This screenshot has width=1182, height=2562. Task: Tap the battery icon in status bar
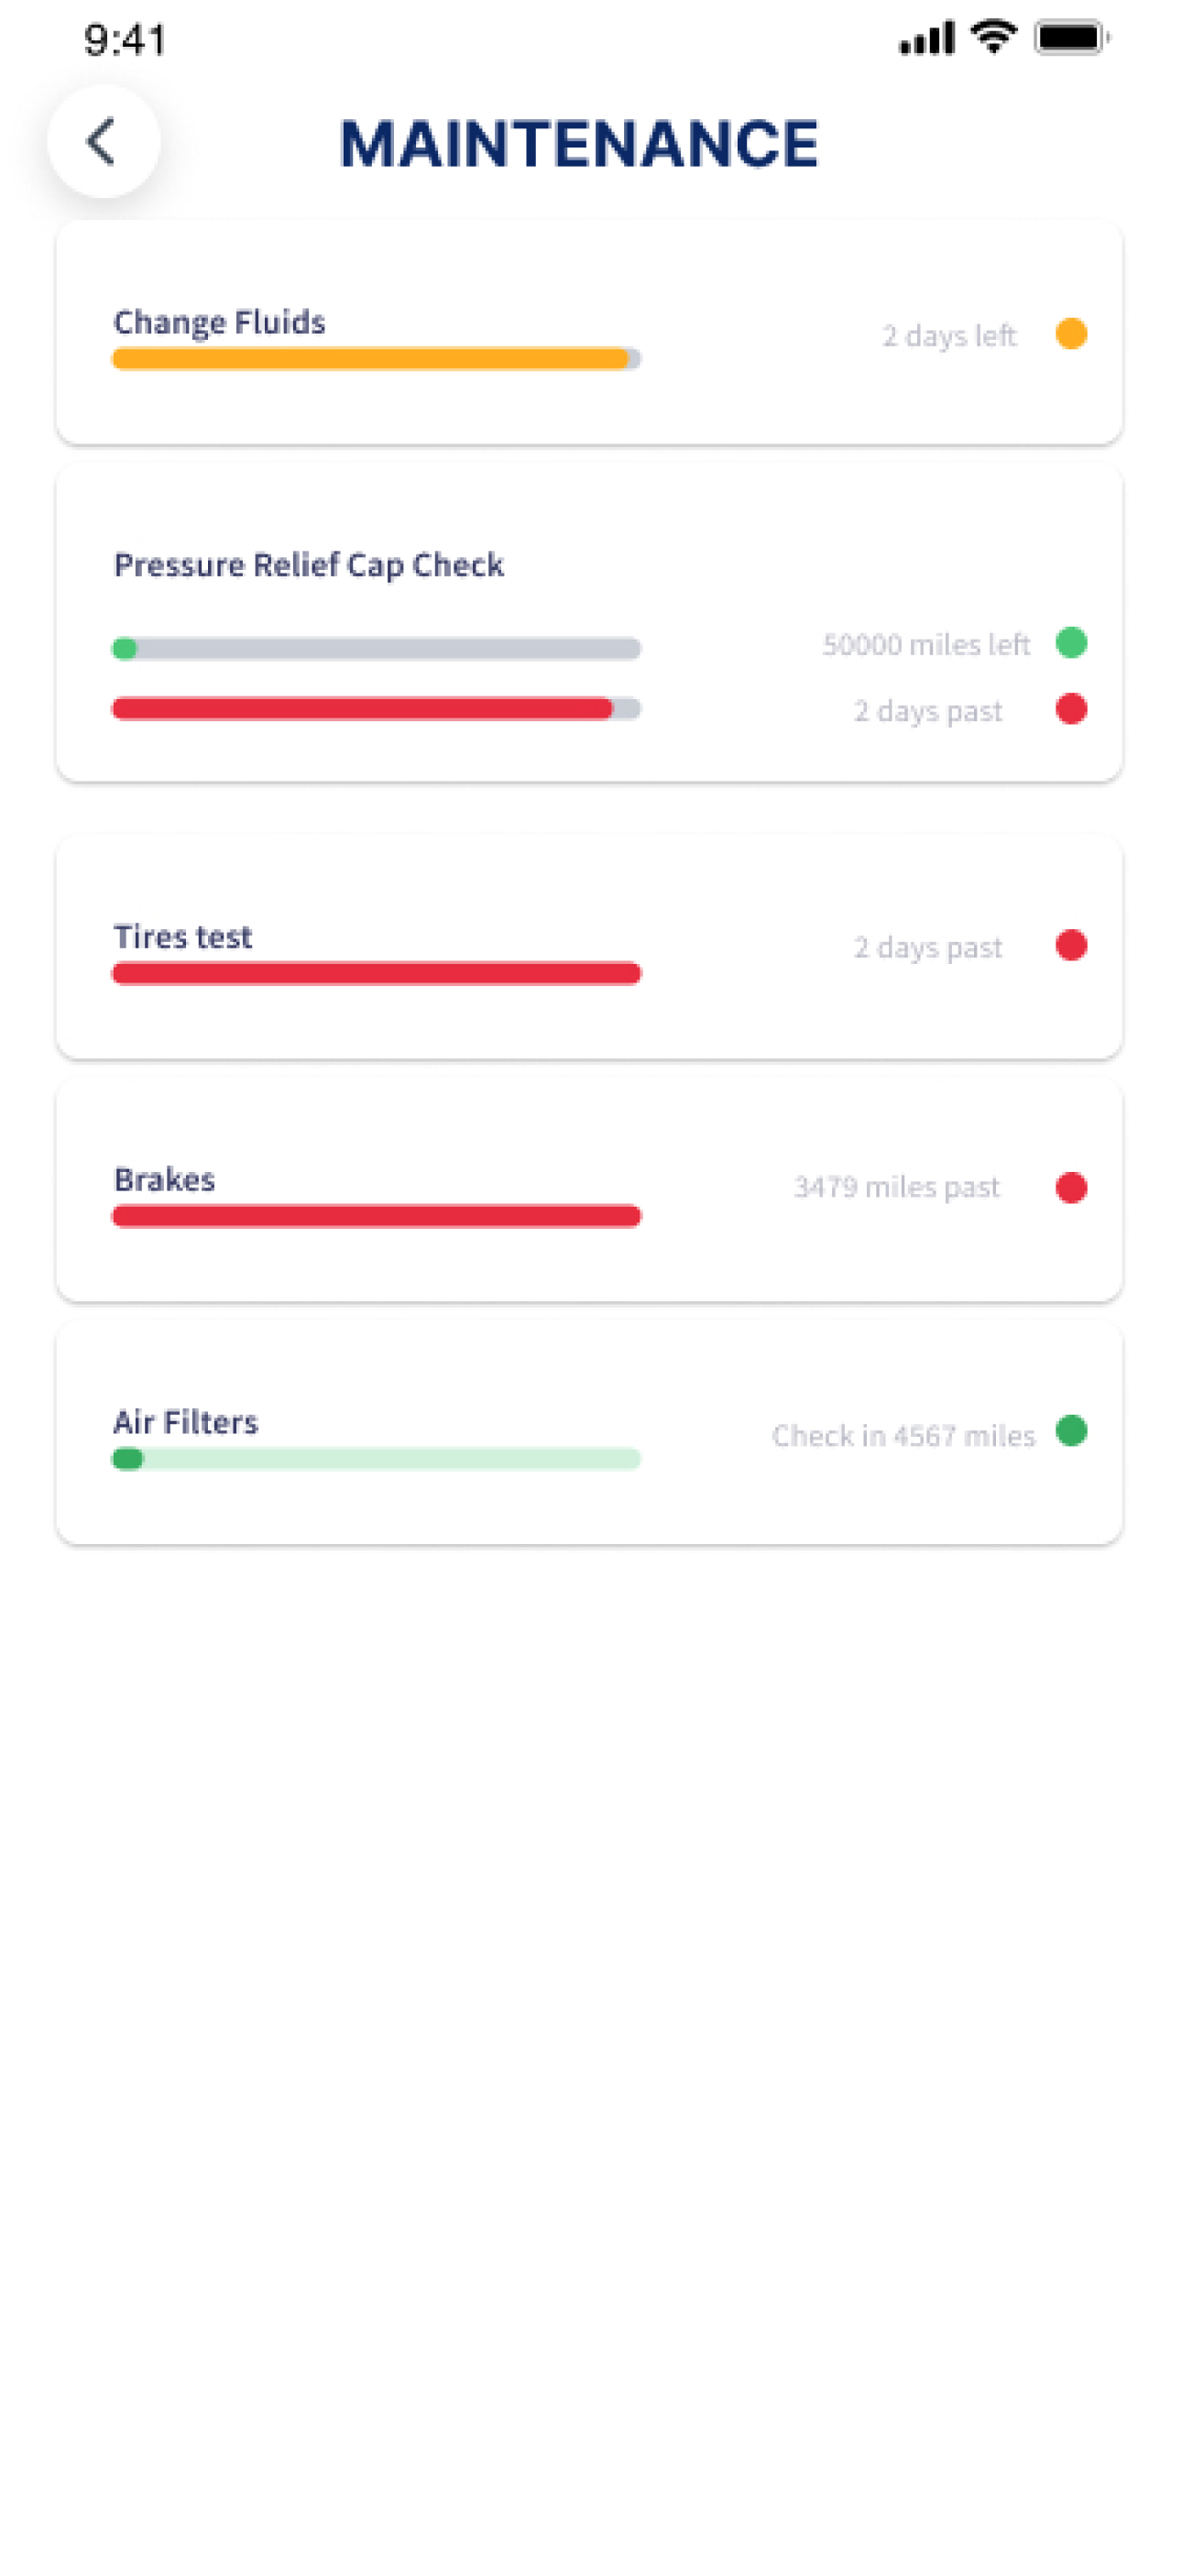(1070, 38)
